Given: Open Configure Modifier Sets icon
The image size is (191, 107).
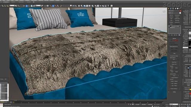Looking at the screenshot, I should coord(179,35).
